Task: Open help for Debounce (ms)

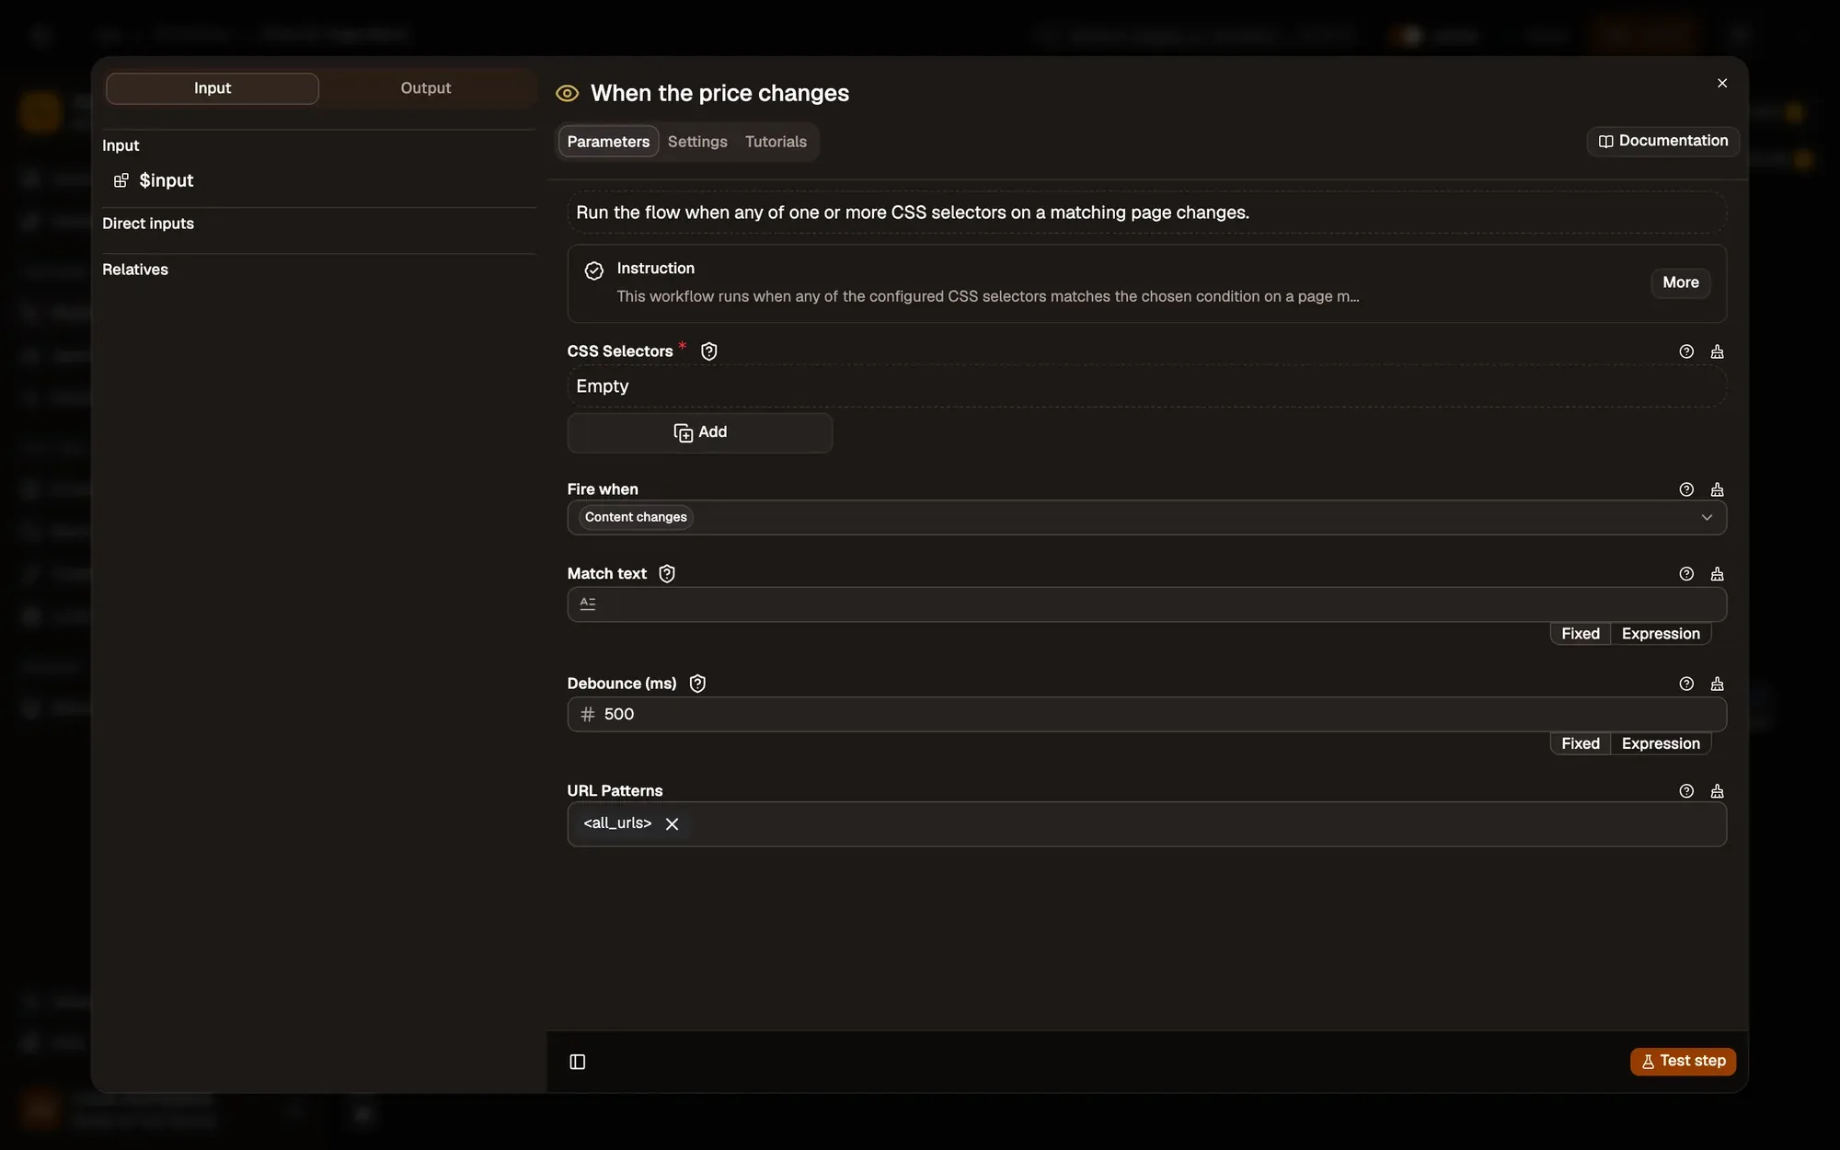Action: (x=1686, y=684)
